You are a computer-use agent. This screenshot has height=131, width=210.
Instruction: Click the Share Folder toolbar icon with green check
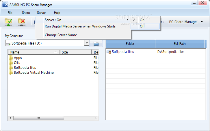click(8, 22)
